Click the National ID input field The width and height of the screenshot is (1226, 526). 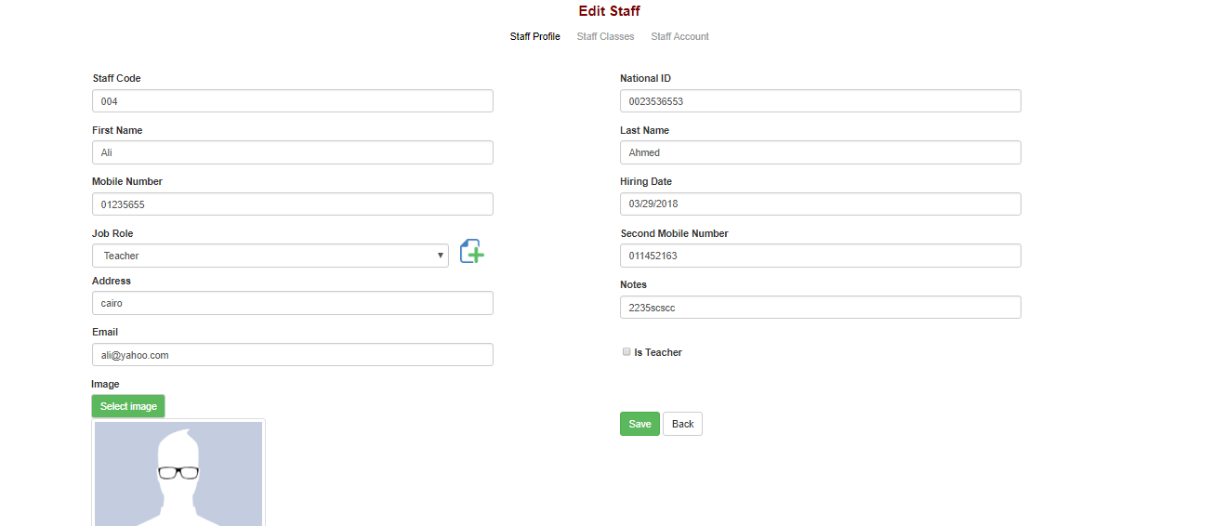pos(821,101)
